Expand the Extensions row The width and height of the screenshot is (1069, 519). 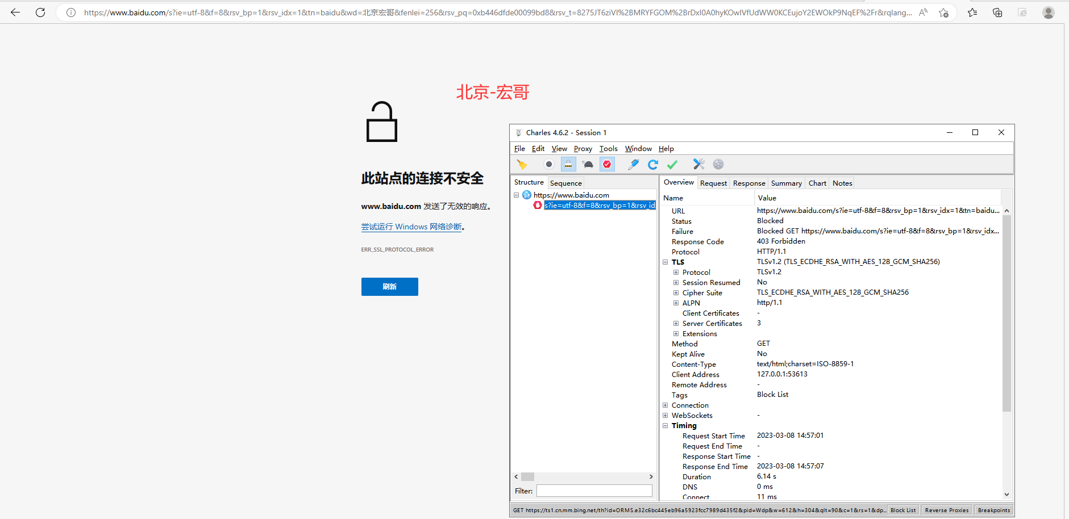(676, 334)
